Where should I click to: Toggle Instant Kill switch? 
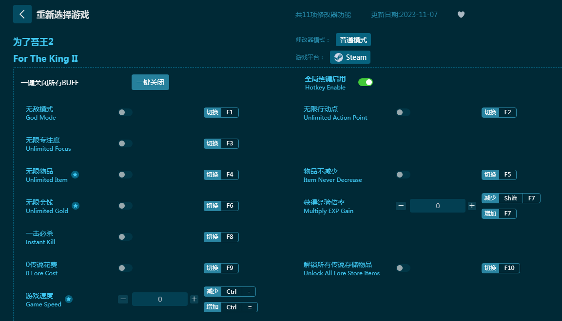(125, 237)
